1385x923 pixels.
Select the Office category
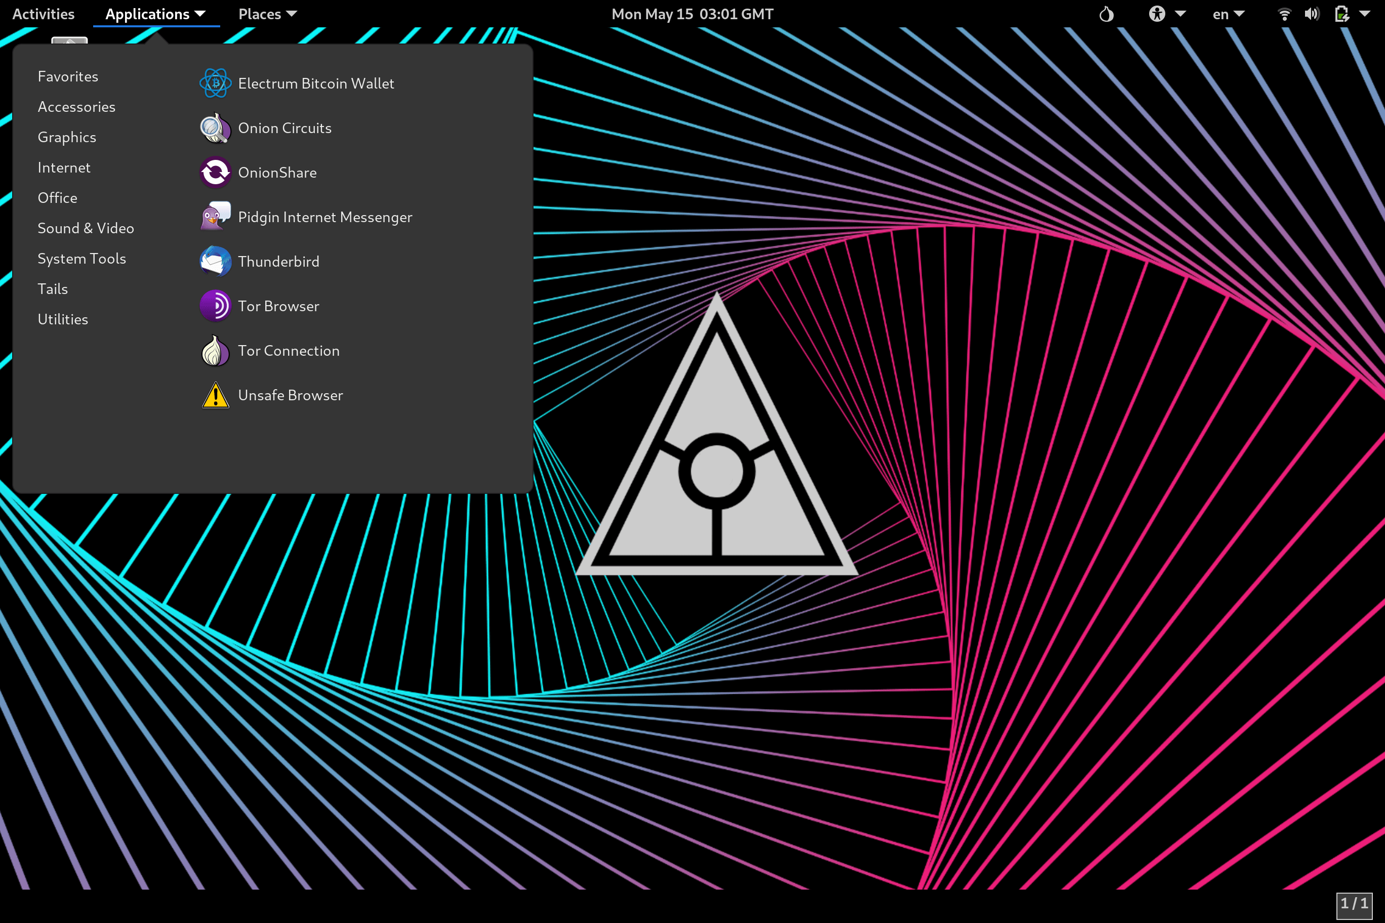[57, 198]
